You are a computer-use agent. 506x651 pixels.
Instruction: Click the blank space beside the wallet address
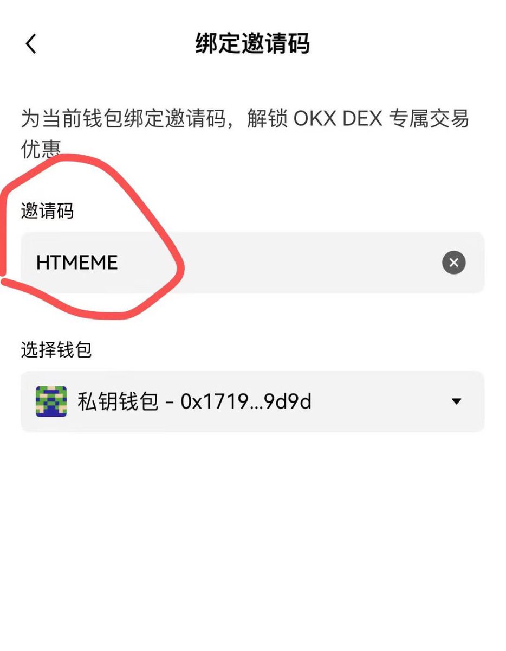coord(379,401)
